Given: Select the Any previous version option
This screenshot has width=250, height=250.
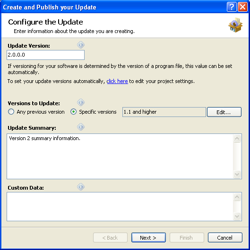Looking at the screenshot, I should tap(36, 112).
